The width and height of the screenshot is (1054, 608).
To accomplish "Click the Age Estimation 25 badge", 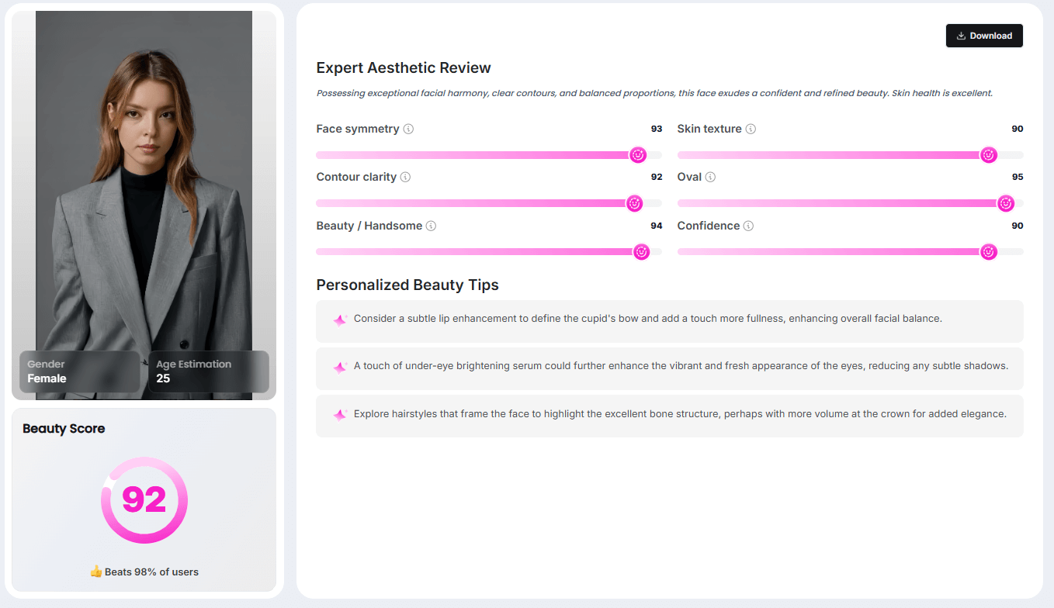I will pyautogui.click(x=208, y=371).
